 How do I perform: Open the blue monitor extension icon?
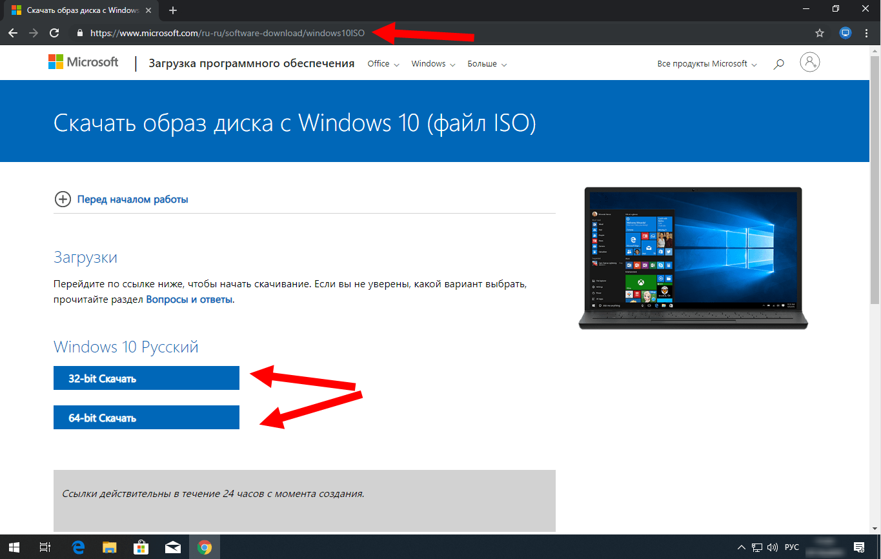click(846, 33)
